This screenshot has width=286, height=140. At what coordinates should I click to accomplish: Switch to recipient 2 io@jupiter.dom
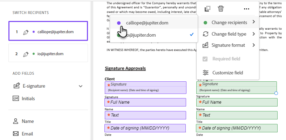point(48,53)
